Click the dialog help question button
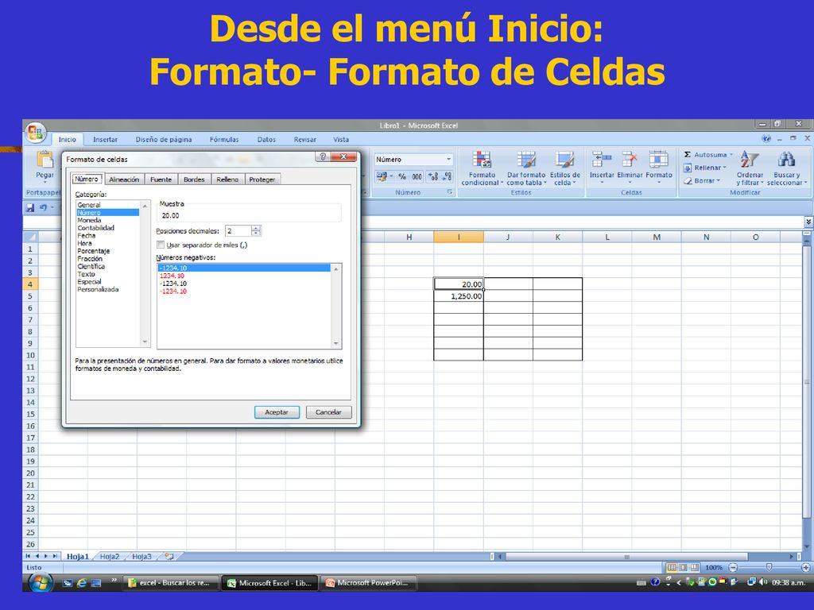The height and width of the screenshot is (610, 814). (x=323, y=156)
